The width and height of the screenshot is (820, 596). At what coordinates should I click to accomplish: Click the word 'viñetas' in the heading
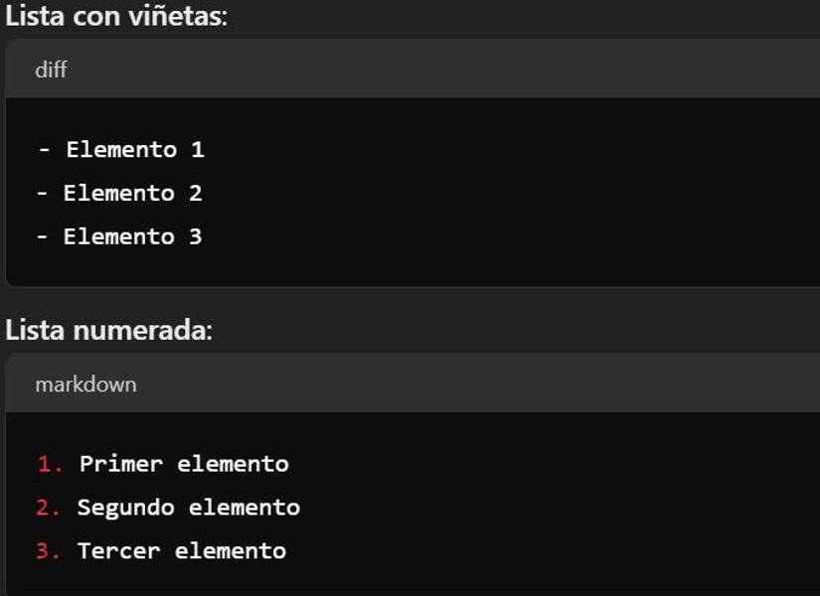pos(185,16)
